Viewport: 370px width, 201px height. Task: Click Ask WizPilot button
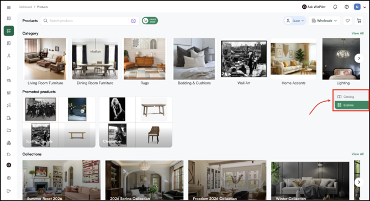(314, 7)
